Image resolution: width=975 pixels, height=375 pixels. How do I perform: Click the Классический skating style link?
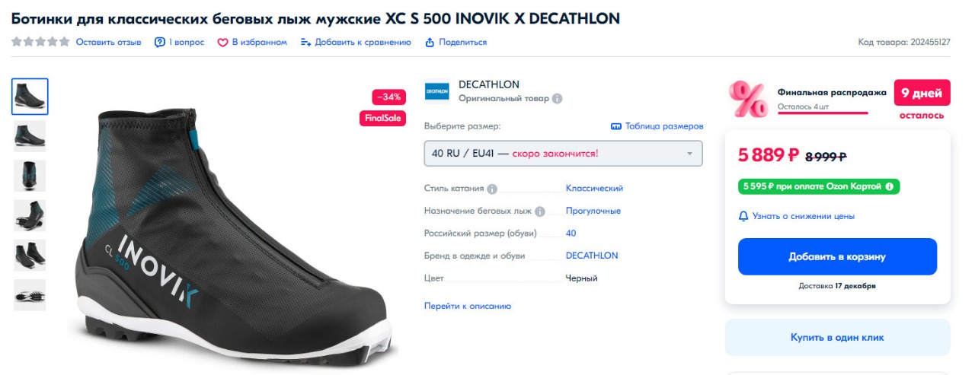[x=594, y=189]
